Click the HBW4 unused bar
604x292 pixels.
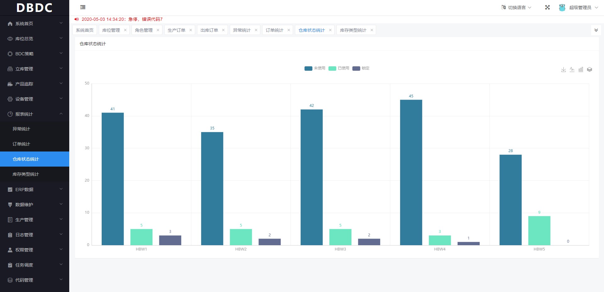pos(411,172)
